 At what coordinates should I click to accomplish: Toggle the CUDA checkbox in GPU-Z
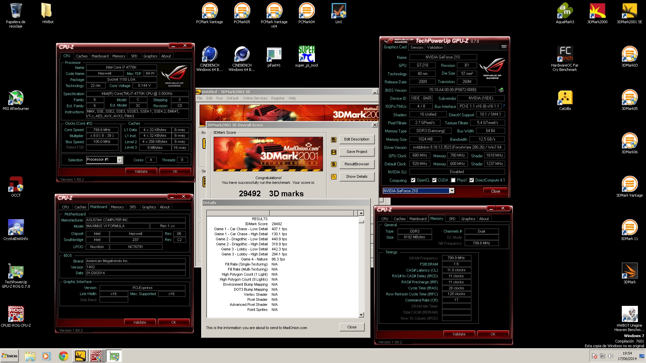[434, 180]
